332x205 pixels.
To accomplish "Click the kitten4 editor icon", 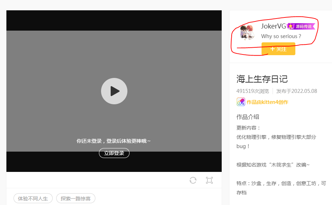I will pyautogui.click(x=241, y=102).
